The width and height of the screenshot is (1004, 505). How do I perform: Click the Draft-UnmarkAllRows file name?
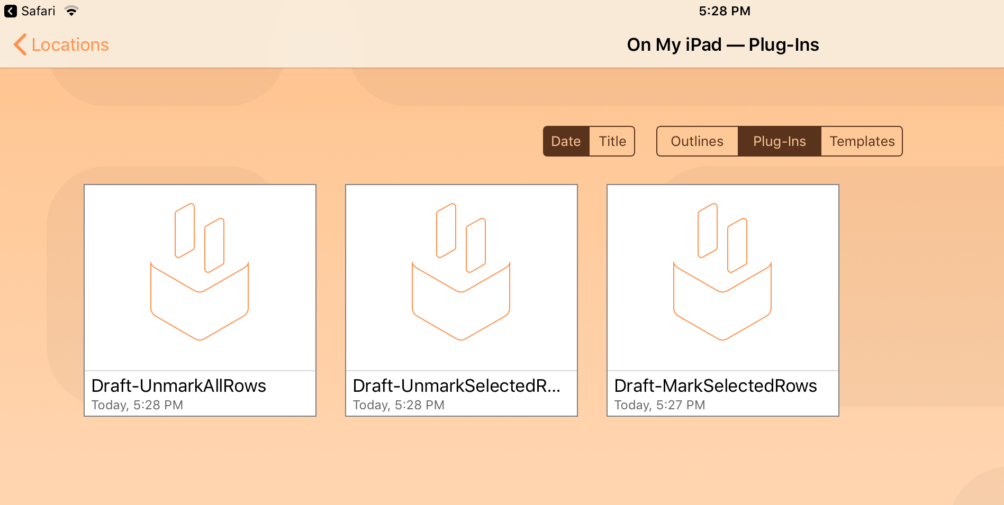[179, 386]
